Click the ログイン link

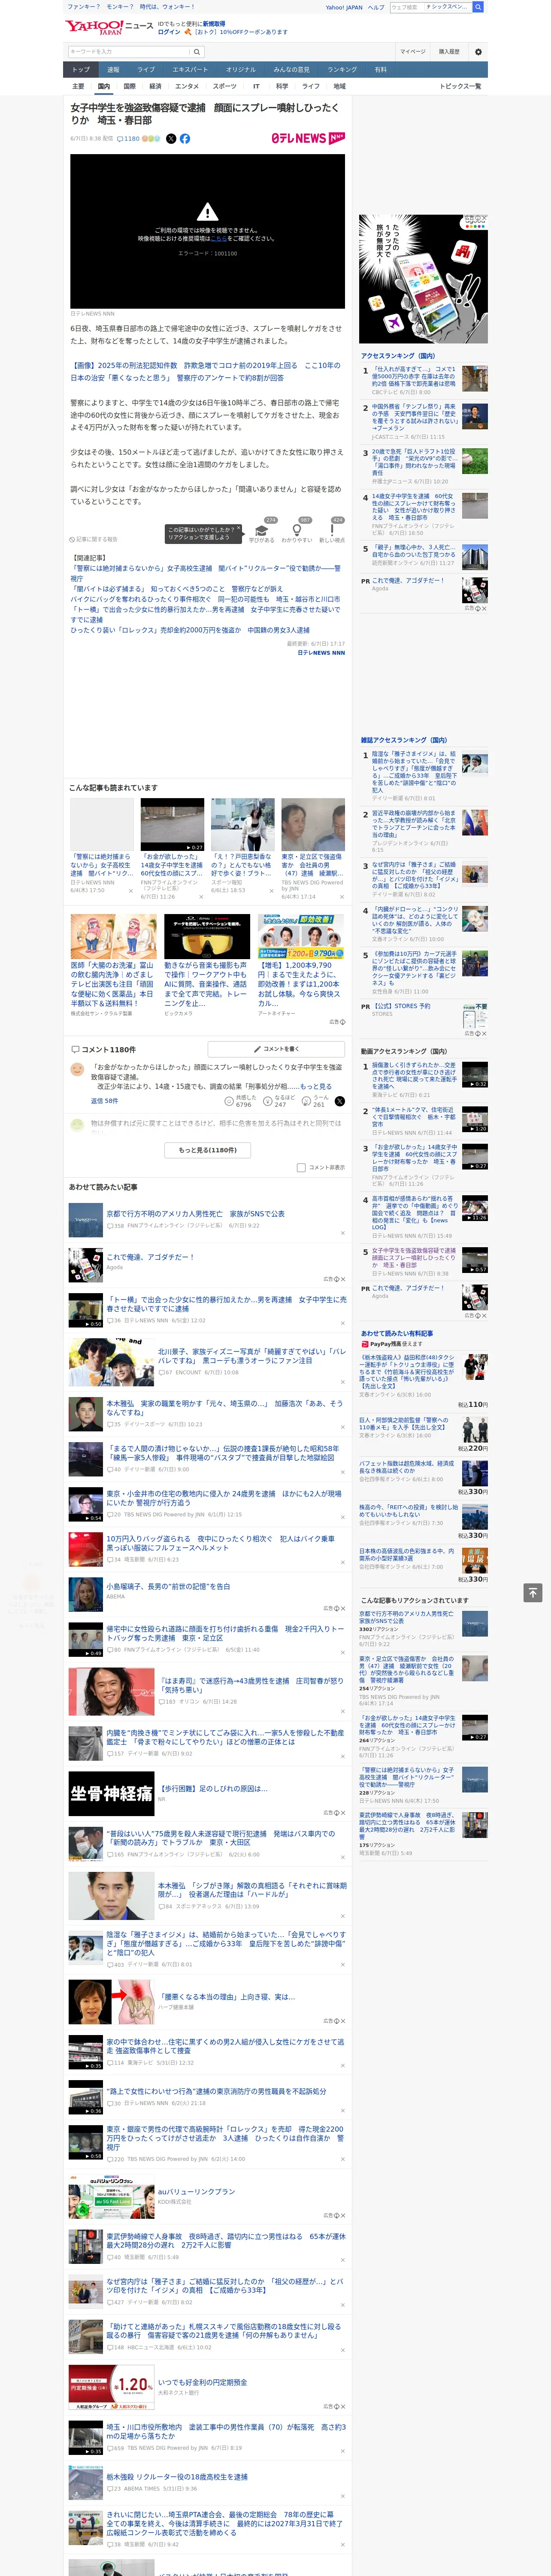point(169,32)
